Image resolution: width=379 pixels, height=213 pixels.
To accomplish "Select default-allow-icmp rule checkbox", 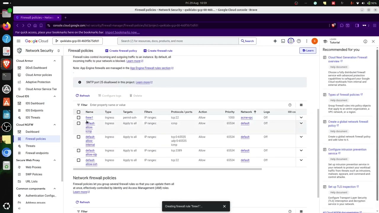I will pyautogui.click(x=78, y=123).
